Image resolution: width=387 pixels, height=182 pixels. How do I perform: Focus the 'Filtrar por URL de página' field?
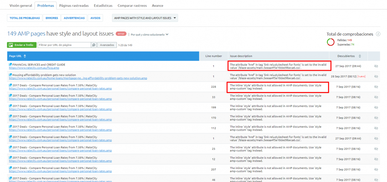pyautogui.click(x=64, y=45)
